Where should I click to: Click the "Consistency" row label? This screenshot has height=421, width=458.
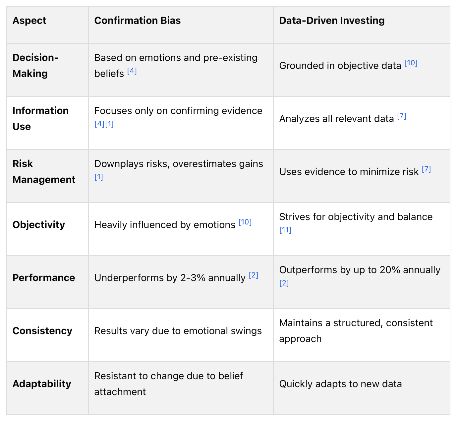click(42, 331)
